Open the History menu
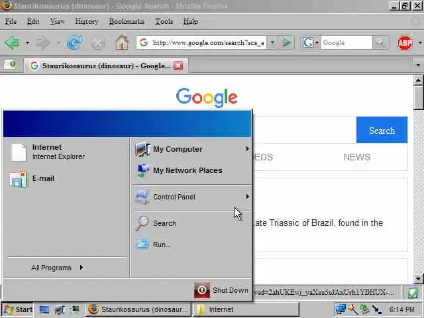 click(x=87, y=22)
